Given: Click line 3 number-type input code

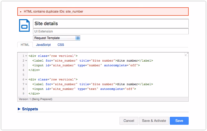Looking at the screenshot, I should (86, 65).
